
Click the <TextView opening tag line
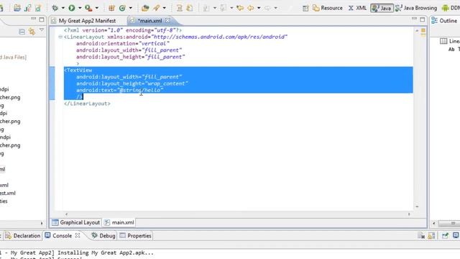click(78, 71)
